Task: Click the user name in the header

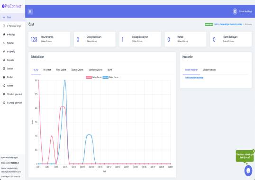Action: 246,11
